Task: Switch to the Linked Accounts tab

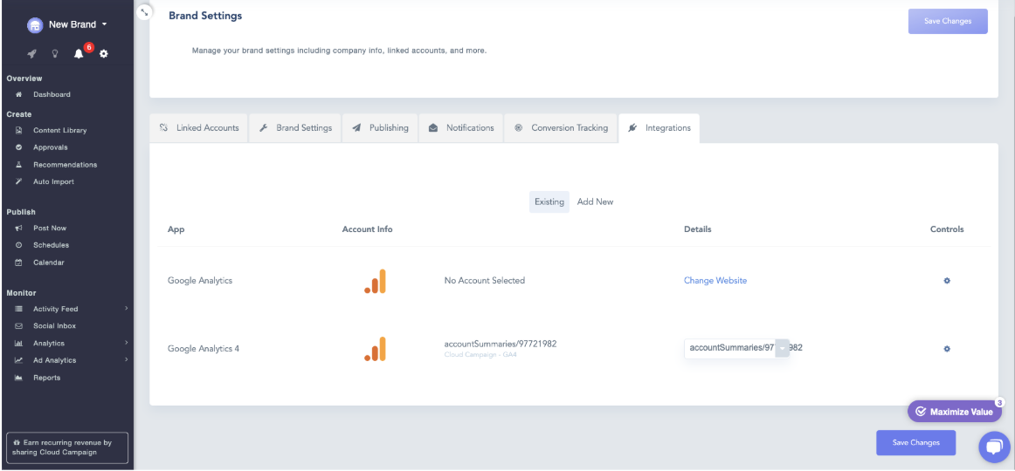Action: pos(199,127)
